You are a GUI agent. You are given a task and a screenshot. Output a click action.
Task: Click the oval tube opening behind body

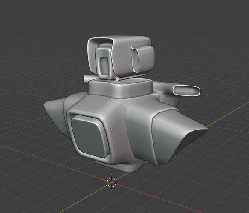pyautogui.click(x=186, y=91)
